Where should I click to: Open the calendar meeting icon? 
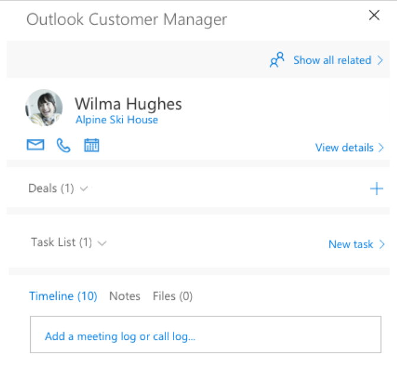click(x=91, y=145)
